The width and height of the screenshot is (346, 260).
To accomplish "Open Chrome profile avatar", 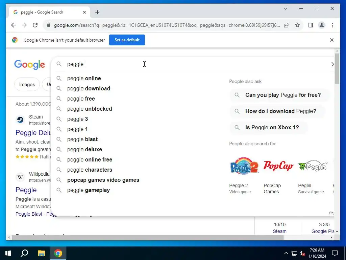I will (x=322, y=25).
